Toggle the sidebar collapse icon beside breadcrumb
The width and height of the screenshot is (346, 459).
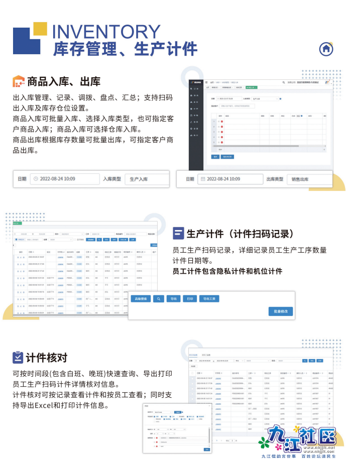tap(206, 82)
